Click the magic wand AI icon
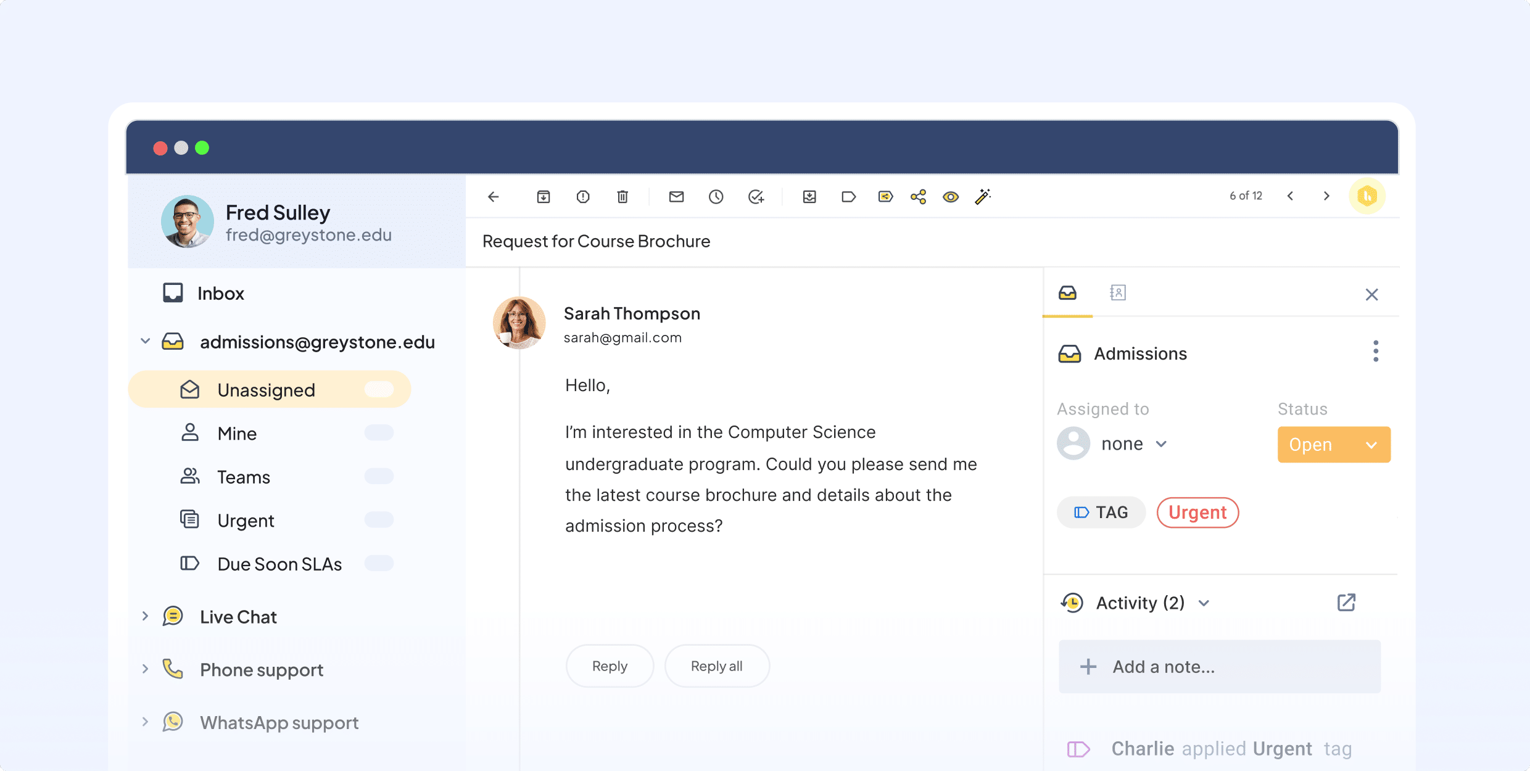 point(983,196)
